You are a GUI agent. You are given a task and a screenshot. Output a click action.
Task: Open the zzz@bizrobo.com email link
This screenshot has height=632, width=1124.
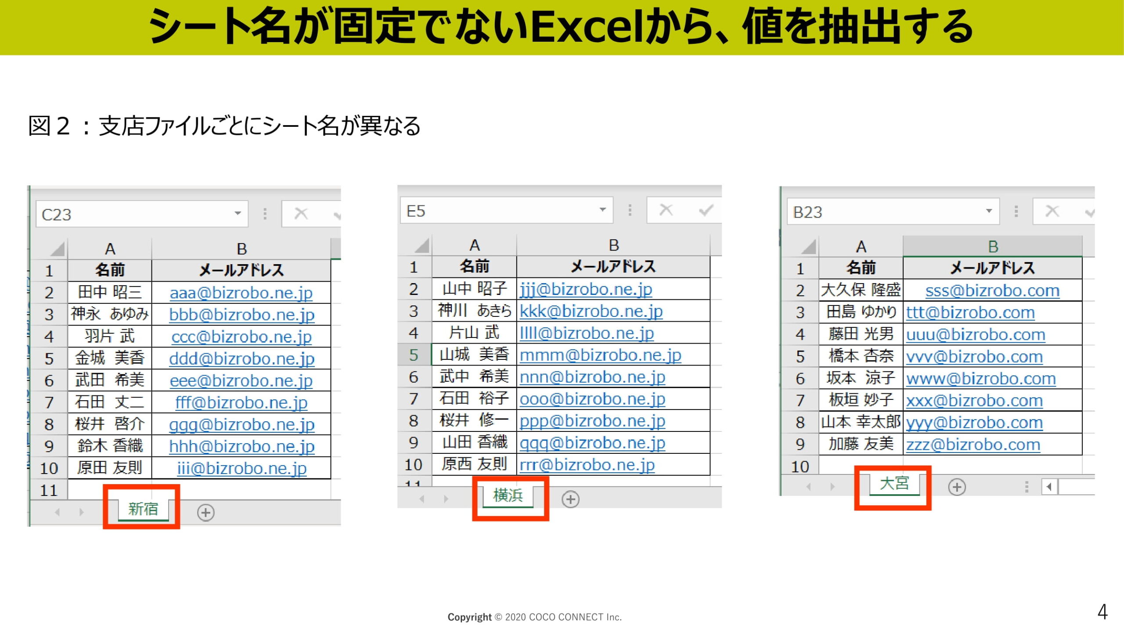coord(973,445)
